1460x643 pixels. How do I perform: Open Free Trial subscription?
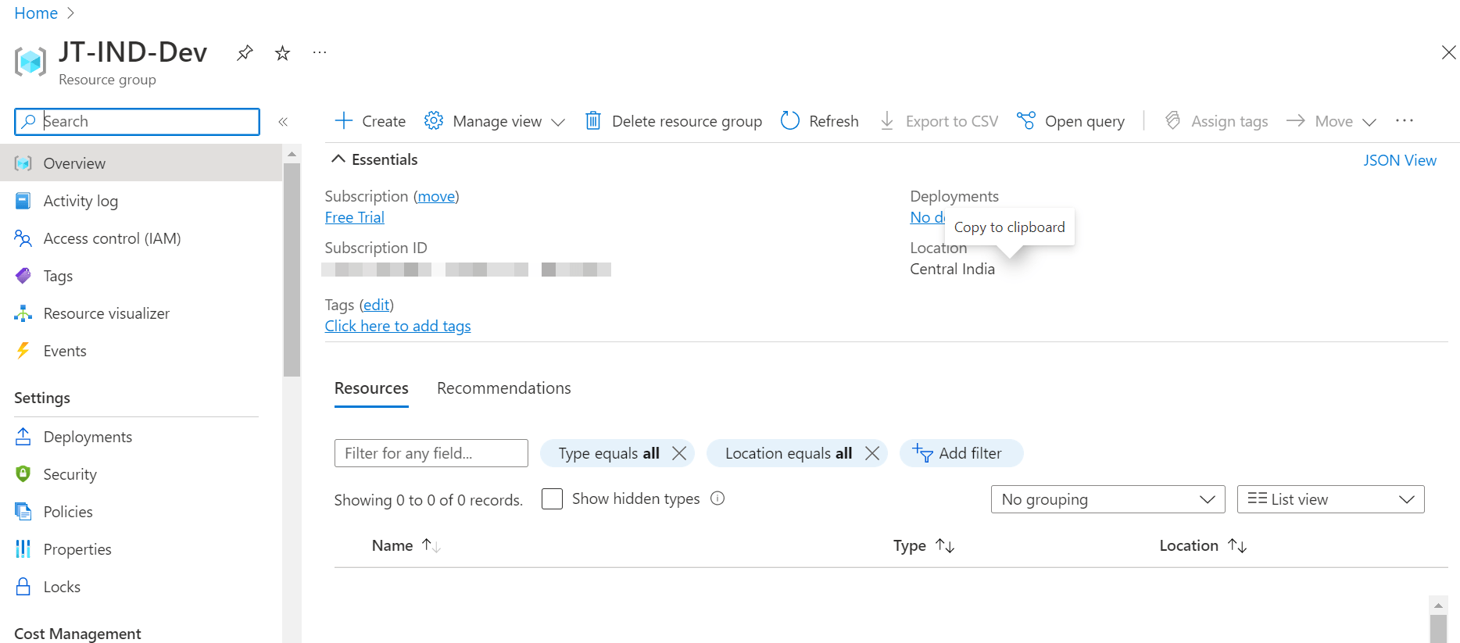pos(355,217)
